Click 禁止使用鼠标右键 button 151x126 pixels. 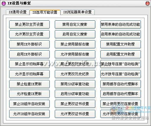[x=75, y=44]
